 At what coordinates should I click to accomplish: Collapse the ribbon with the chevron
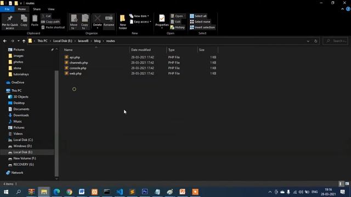[x=342, y=9]
